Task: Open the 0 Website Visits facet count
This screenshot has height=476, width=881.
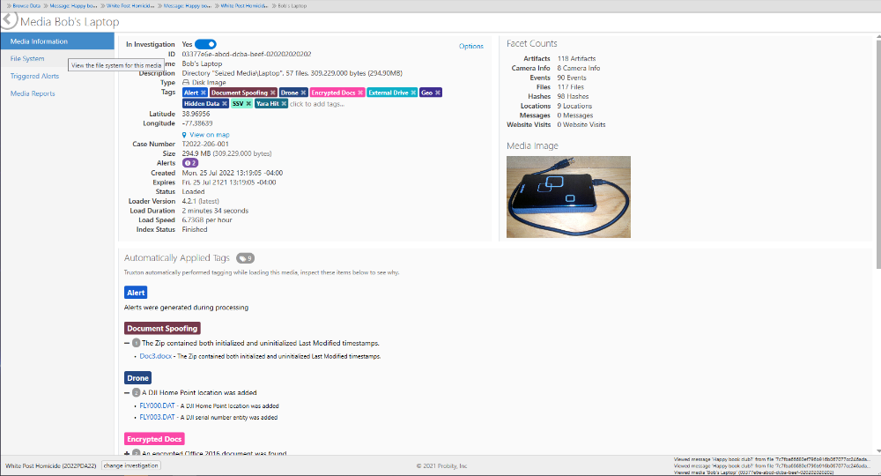Action: point(581,125)
